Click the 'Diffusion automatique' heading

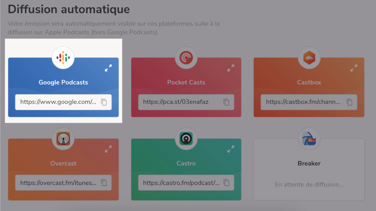coord(69,9)
